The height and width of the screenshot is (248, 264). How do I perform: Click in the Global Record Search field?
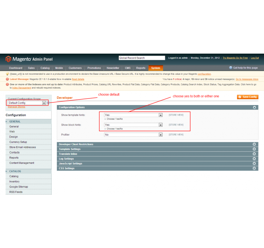pos(142,58)
